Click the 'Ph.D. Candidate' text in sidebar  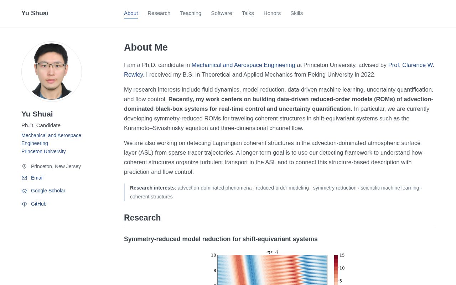point(41,125)
